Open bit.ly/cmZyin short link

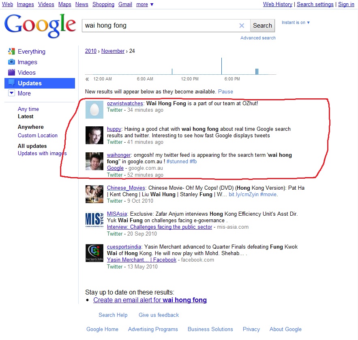(244, 195)
